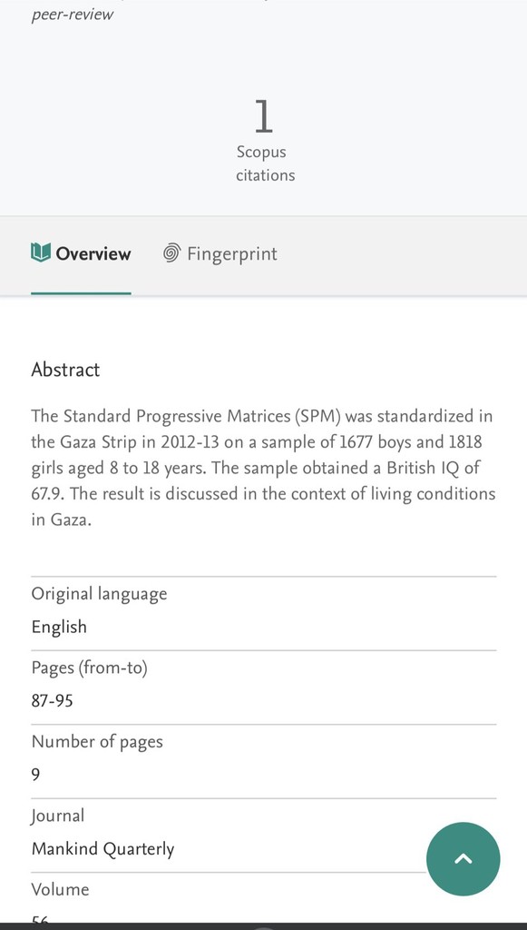Click the Volume field label

[61, 890]
